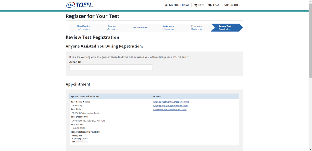This screenshot has height=151, width=312.
Task: Click the Test Date/Time label
Action: pyautogui.click(x=79, y=117)
